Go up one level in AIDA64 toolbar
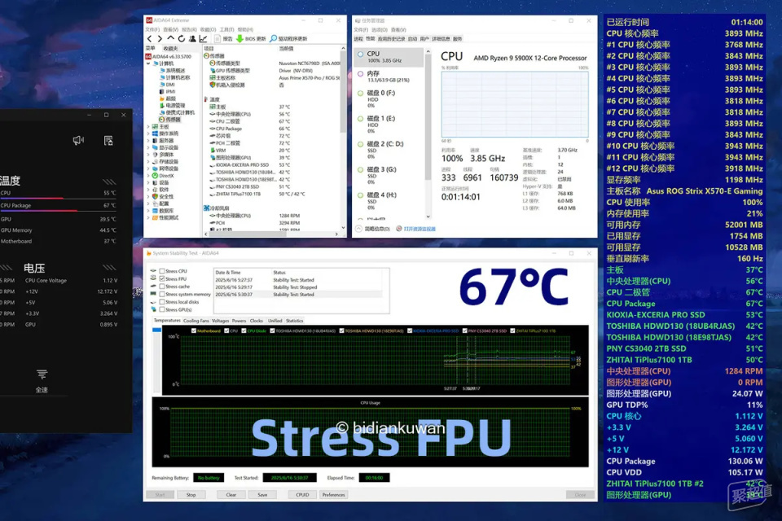This screenshot has width=782, height=521. click(x=170, y=38)
